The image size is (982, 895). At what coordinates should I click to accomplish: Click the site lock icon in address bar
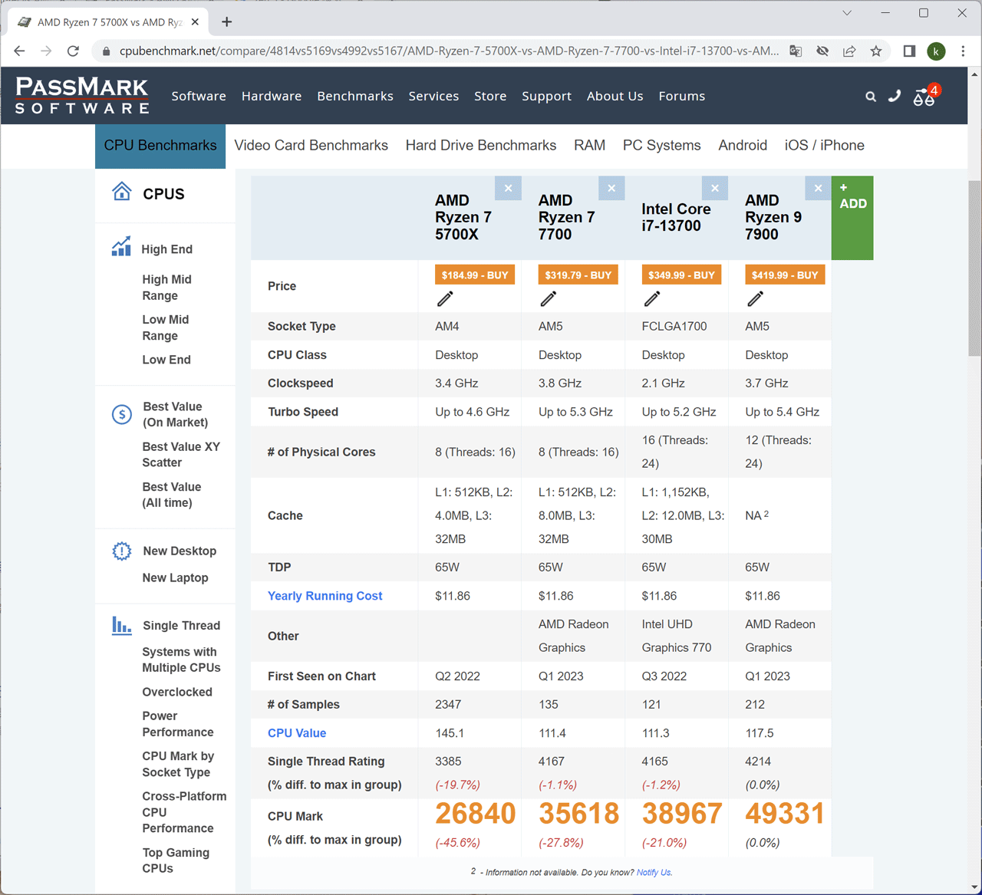[x=106, y=51]
